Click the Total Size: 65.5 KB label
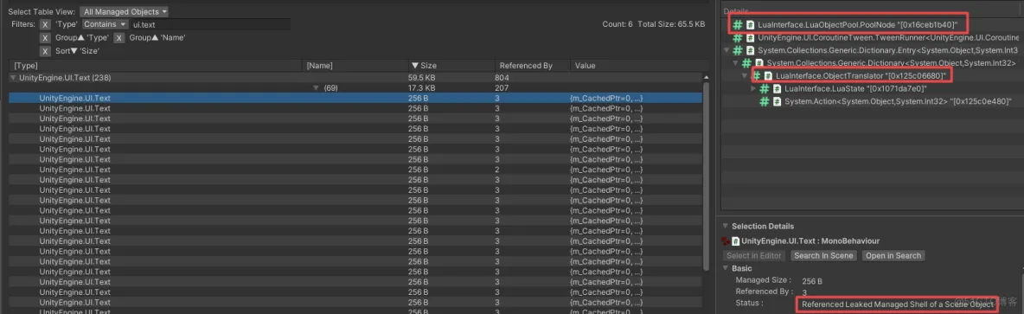This screenshot has height=314, width=1024. pos(671,24)
